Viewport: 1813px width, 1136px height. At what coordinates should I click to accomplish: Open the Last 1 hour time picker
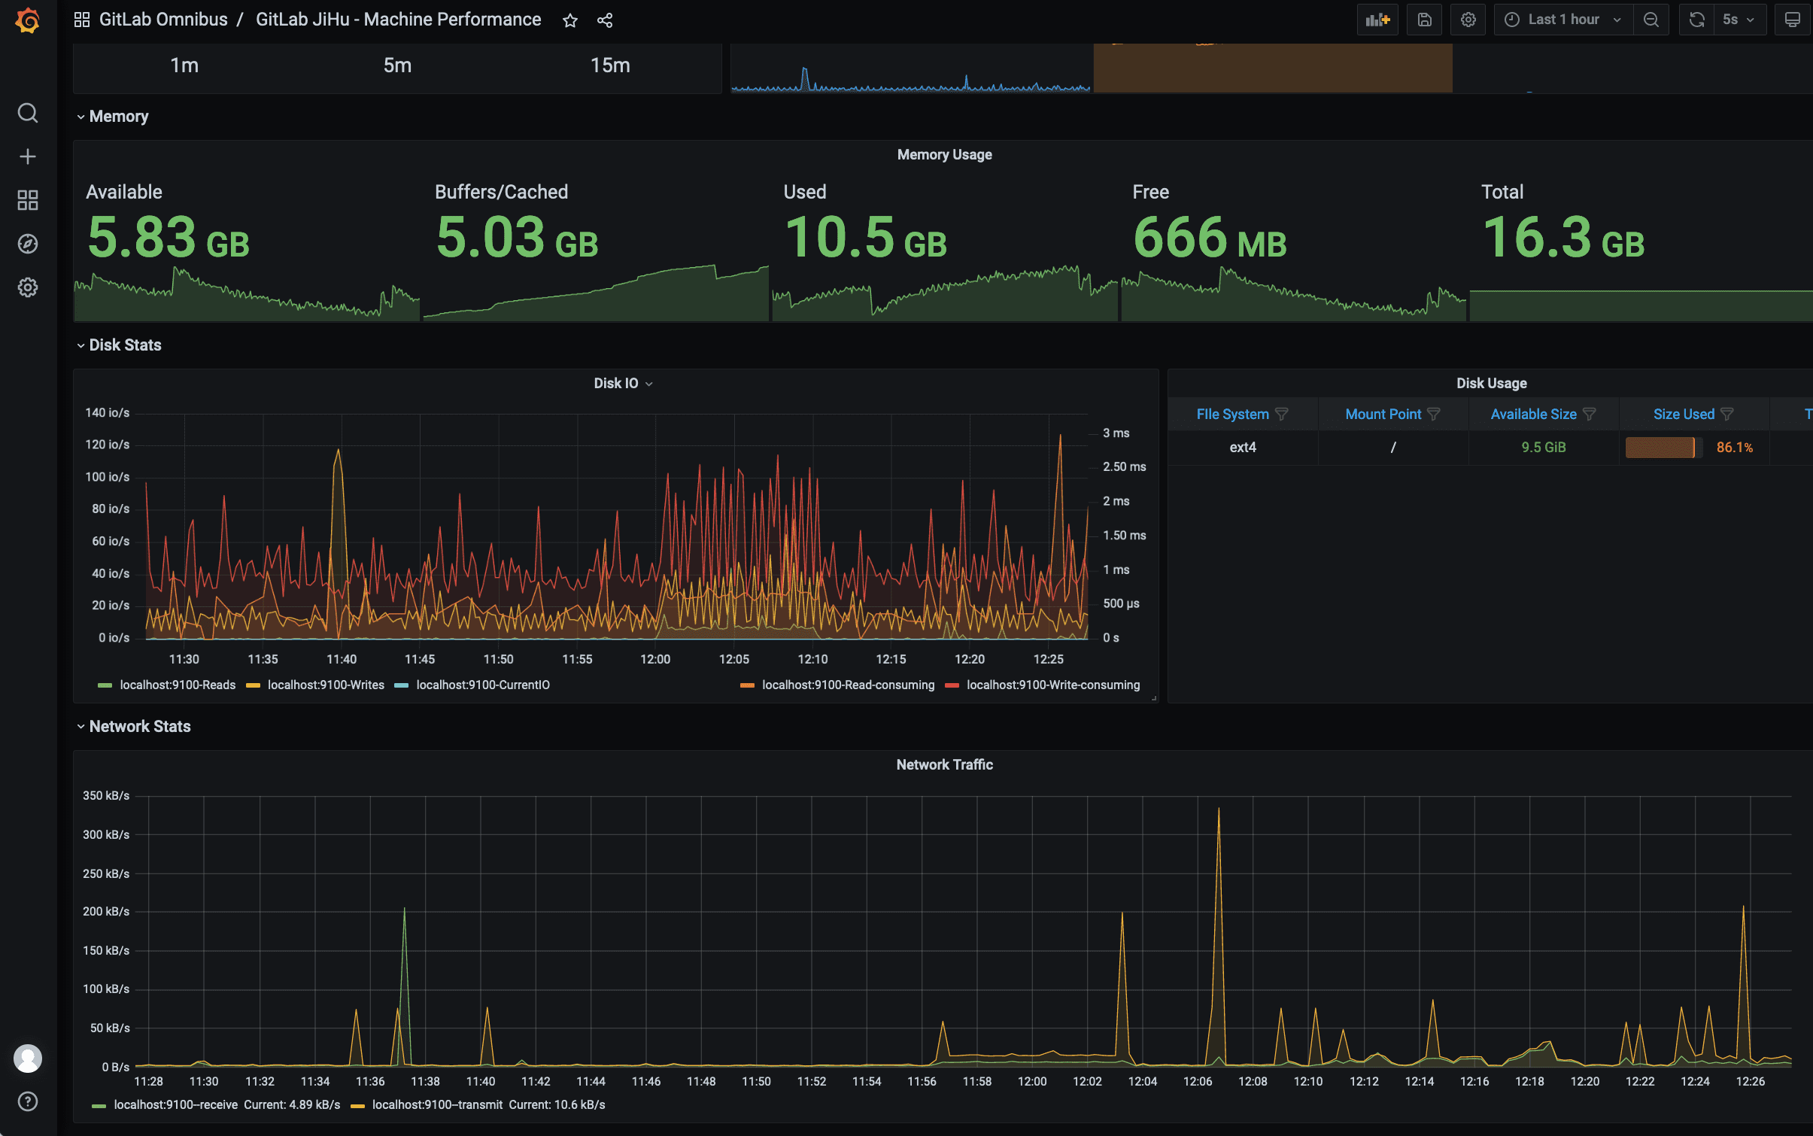coord(1563,20)
